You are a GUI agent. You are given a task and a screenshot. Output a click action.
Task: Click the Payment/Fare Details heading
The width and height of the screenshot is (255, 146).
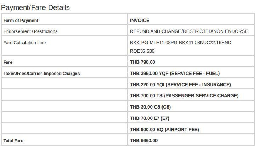(x=35, y=7)
